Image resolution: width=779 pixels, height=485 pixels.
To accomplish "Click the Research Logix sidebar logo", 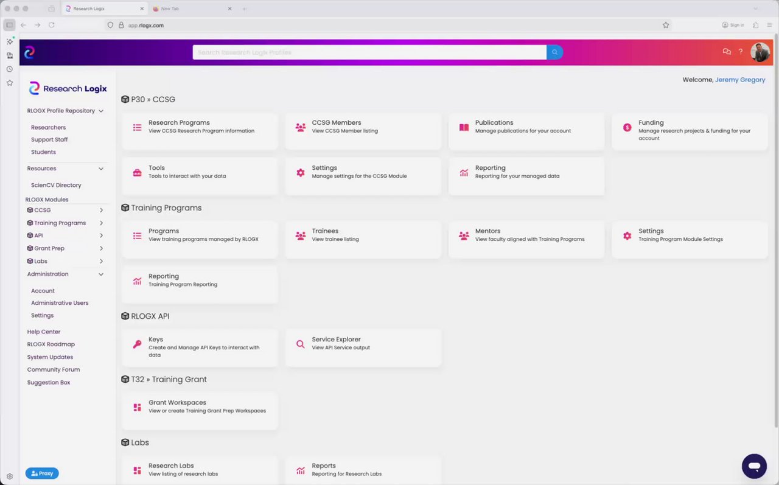I will click(68, 89).
